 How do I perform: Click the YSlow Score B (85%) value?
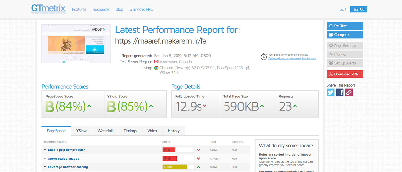click(128, 106)
